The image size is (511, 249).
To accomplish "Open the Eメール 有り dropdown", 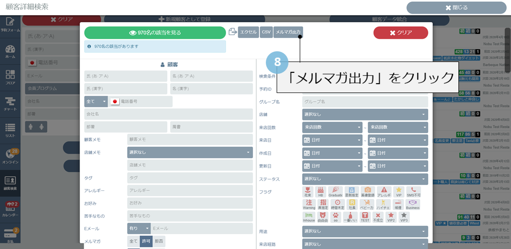I will click(139, 228).
